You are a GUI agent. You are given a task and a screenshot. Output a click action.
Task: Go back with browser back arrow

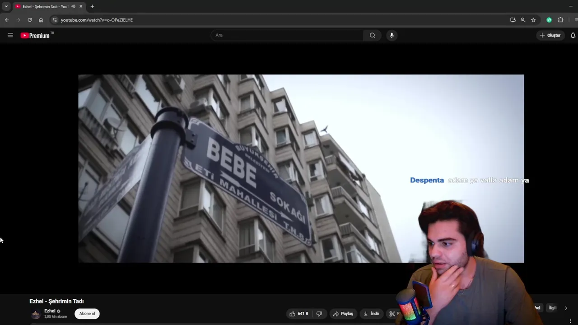7,20
